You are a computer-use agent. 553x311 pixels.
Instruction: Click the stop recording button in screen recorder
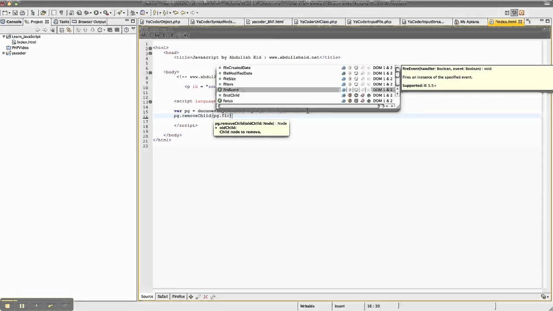7,306
